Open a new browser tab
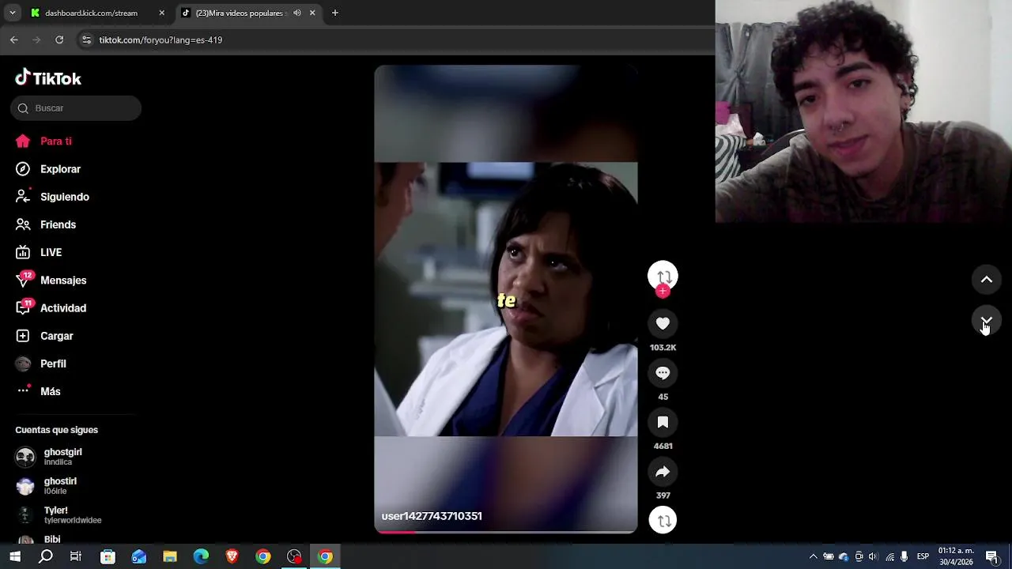The width and height of the screenshot is (1012, 569). tap(335, 13)
